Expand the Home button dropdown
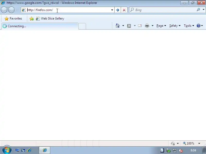Screen dimensions: 206x154 click(x=123, y=26)
